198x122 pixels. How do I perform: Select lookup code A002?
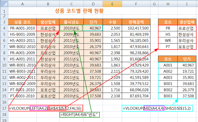tap(168, 71)
